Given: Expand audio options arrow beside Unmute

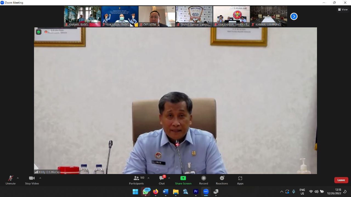Looking at the screenshot, I should coord(18,178).
